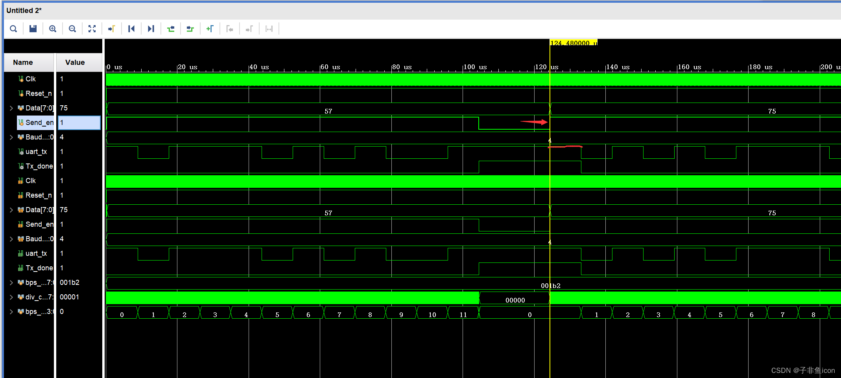Image resolution: width=841 pixels, height=378 pixels.
Task: Click the 160 us ruler mark
Action: (x=690, y=67)
